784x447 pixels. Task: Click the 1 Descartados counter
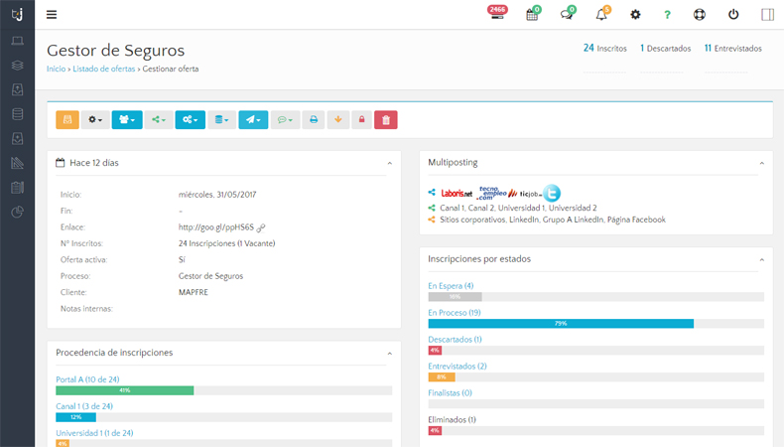point(666,48)
